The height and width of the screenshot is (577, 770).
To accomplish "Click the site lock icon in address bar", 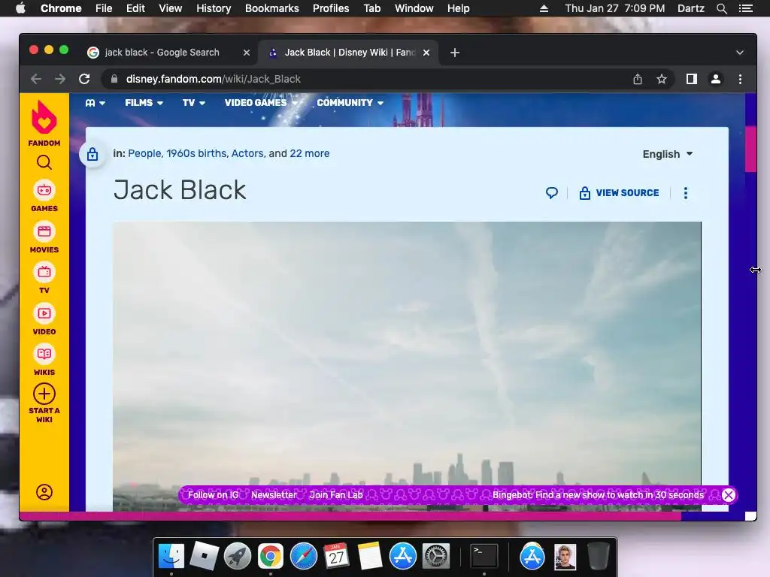I will click(114, 79).
